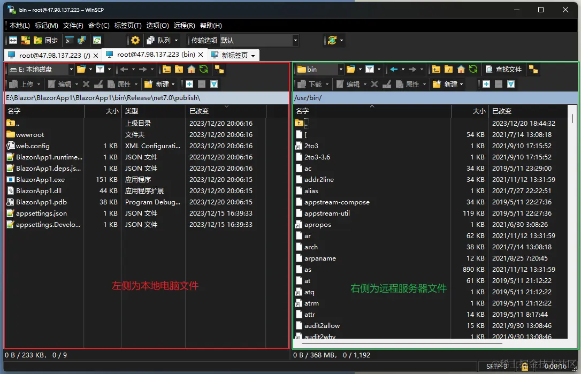Expand the local 新建 dropdown arrow
The width and height of the screenshot is (581, 374).
coord(173,84)
